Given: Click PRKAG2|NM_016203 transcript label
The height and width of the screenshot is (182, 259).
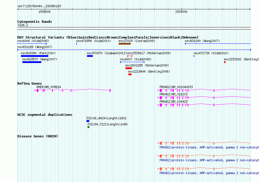Looking at the screenshot, I should coord(173,94).
